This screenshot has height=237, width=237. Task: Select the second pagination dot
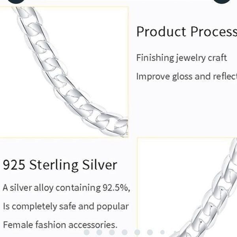[x=99, y=232]
